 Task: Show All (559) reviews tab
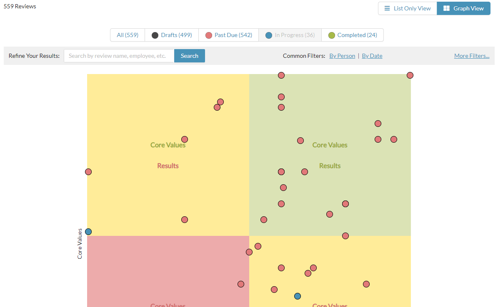pyautogui.click(x=128, y=35)
